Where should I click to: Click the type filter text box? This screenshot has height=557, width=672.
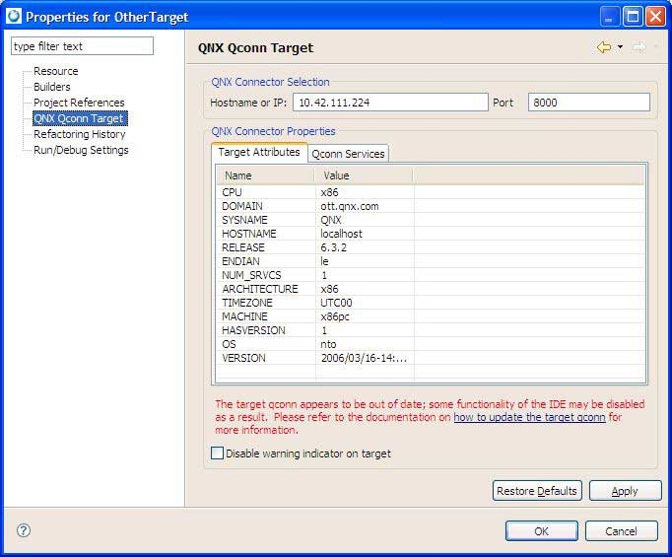tap(82, 46)
